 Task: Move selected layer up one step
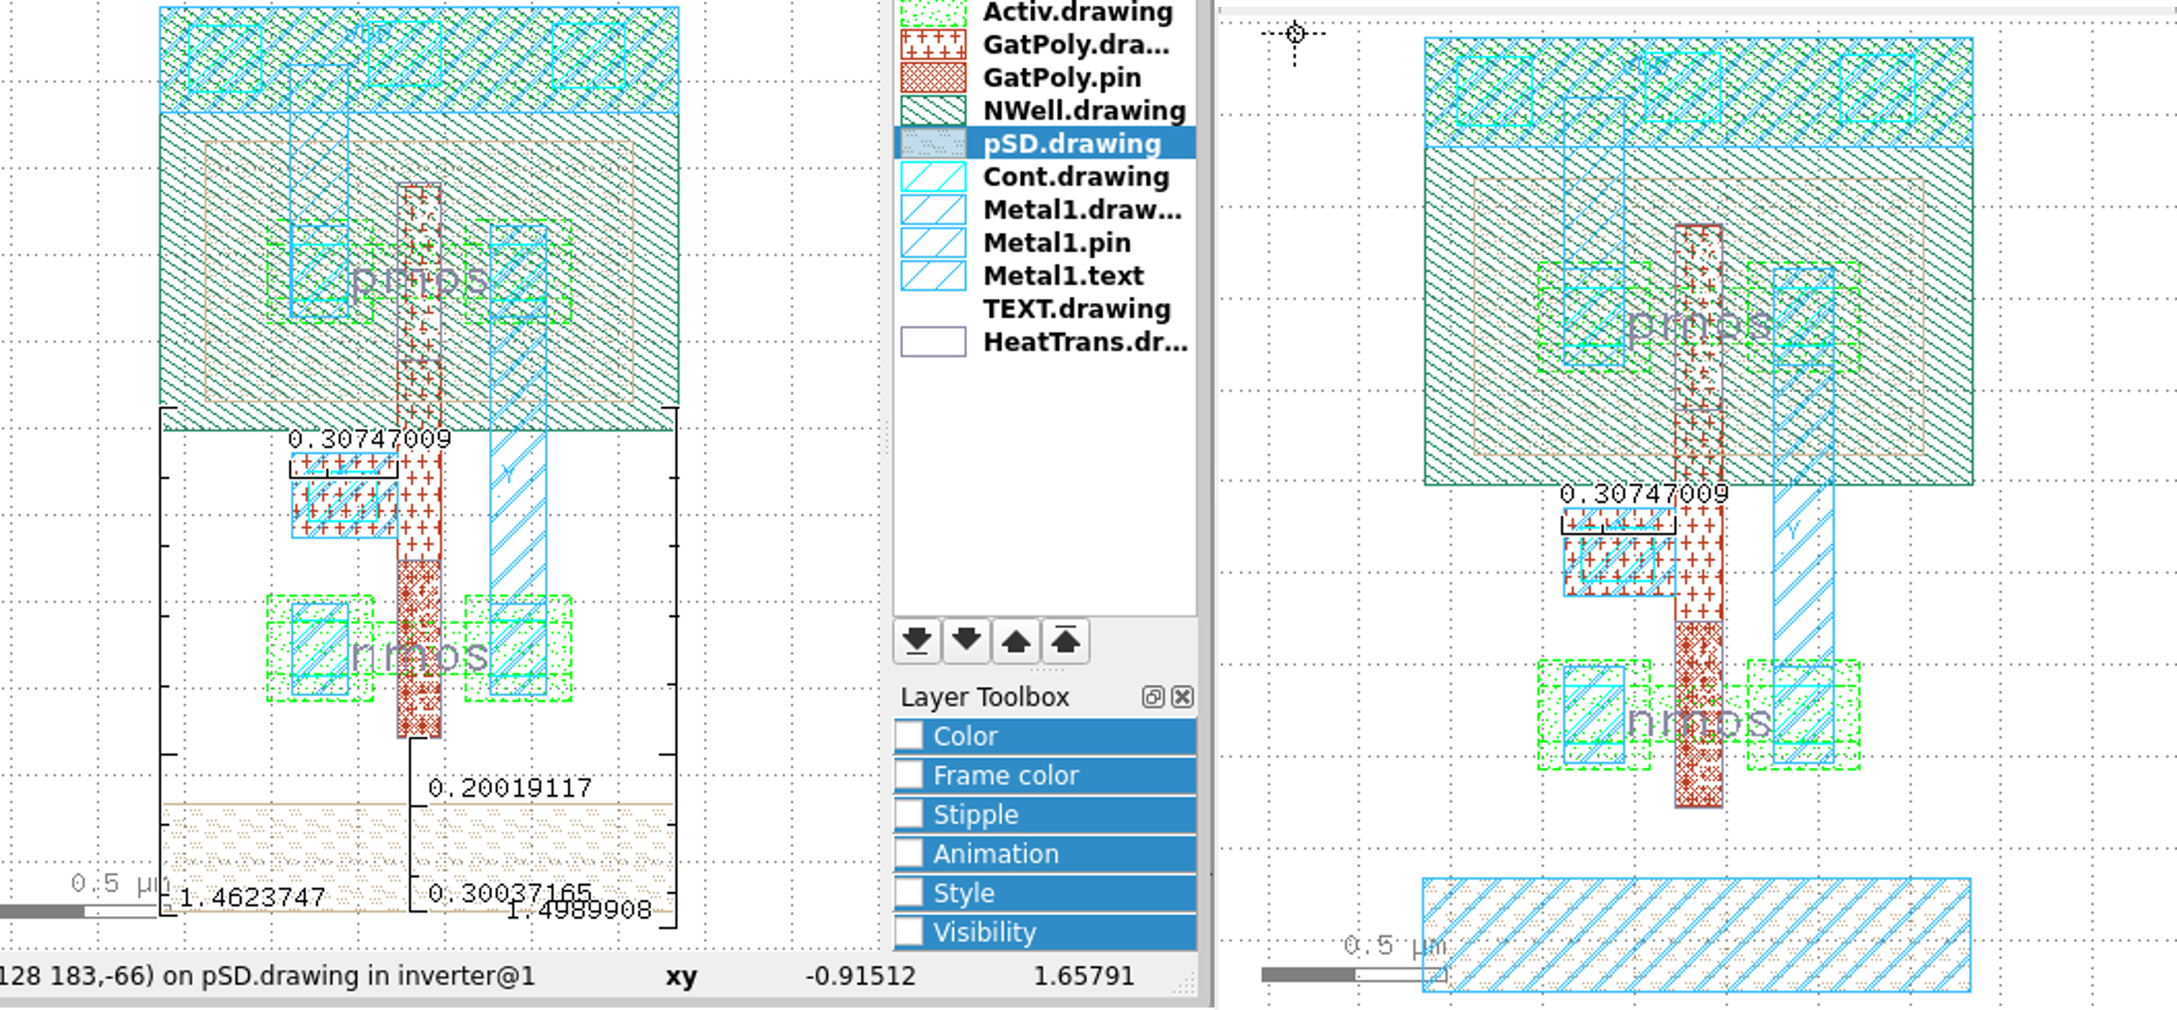1016,641
